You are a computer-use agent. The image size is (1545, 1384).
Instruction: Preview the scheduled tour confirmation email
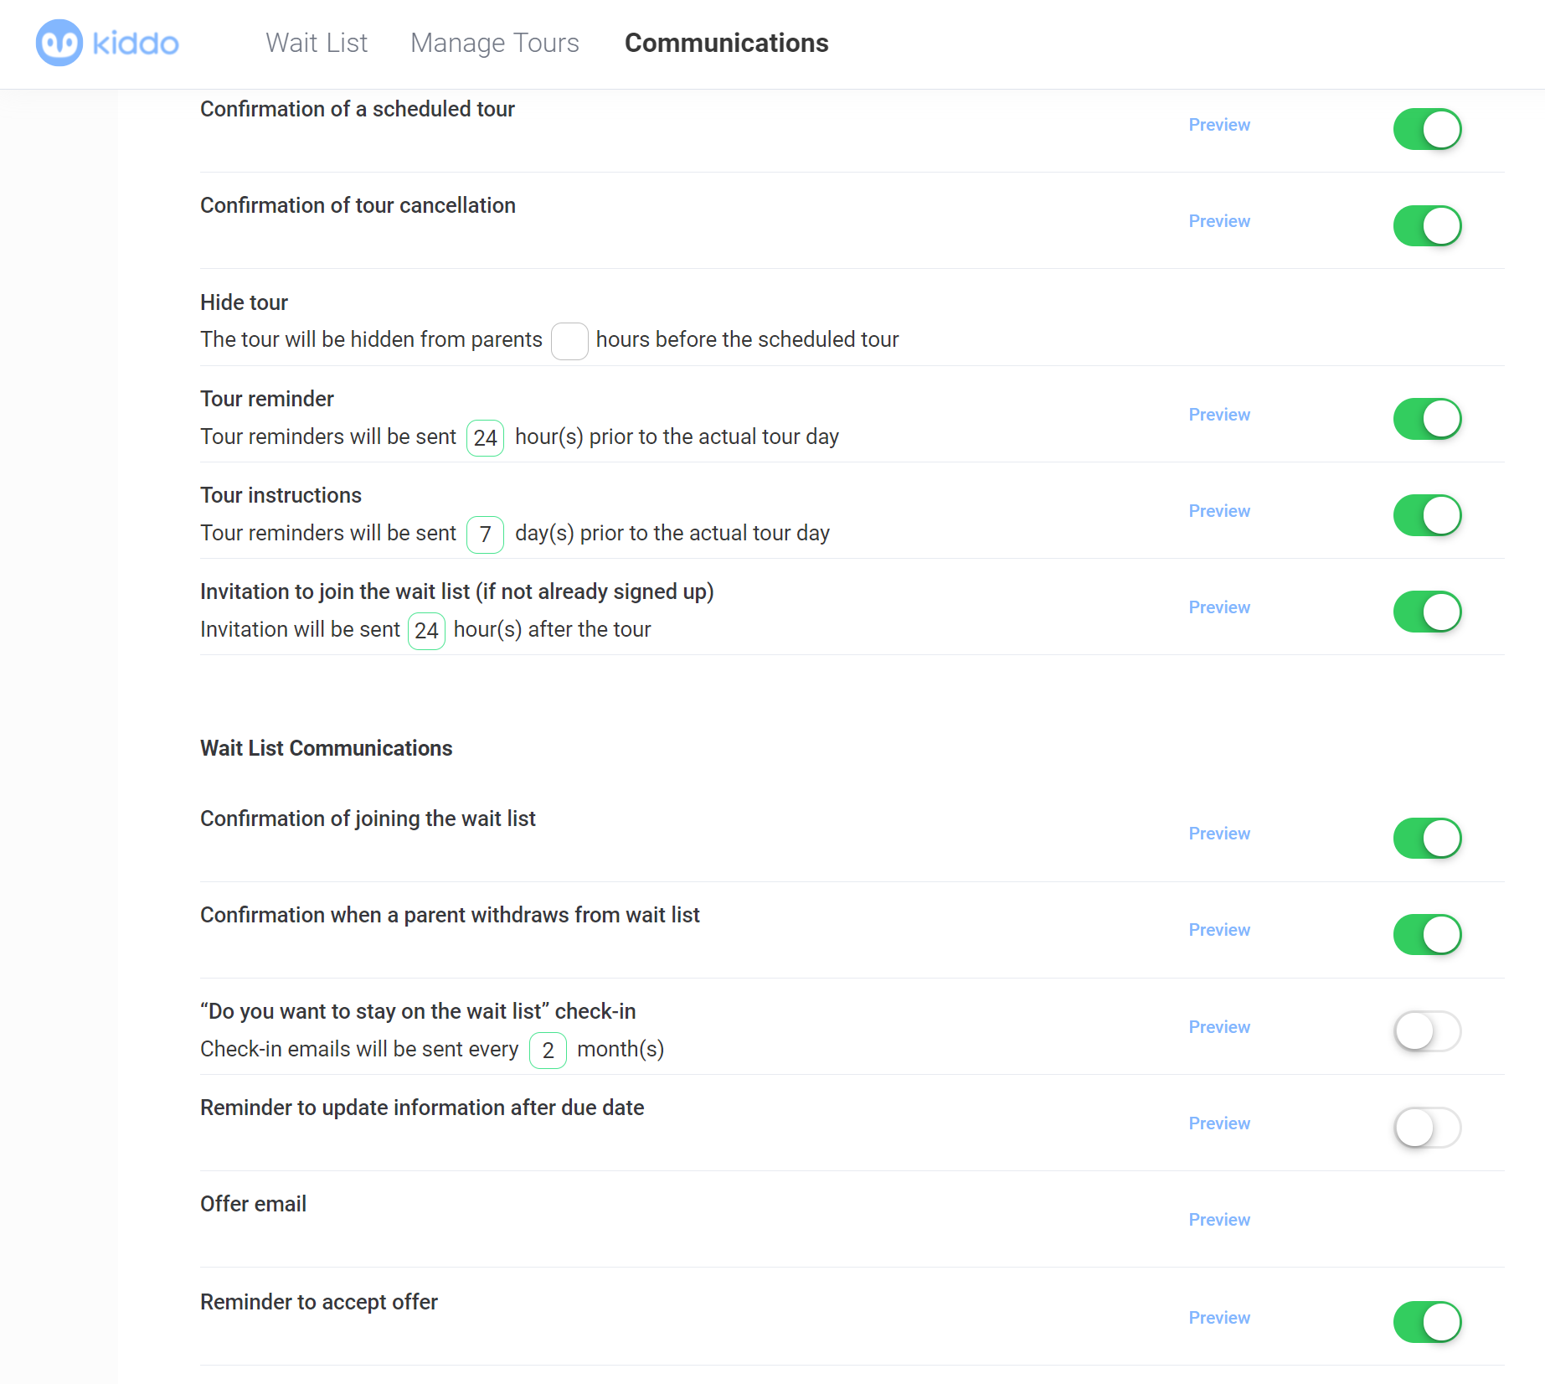(x=1219, y=125)
